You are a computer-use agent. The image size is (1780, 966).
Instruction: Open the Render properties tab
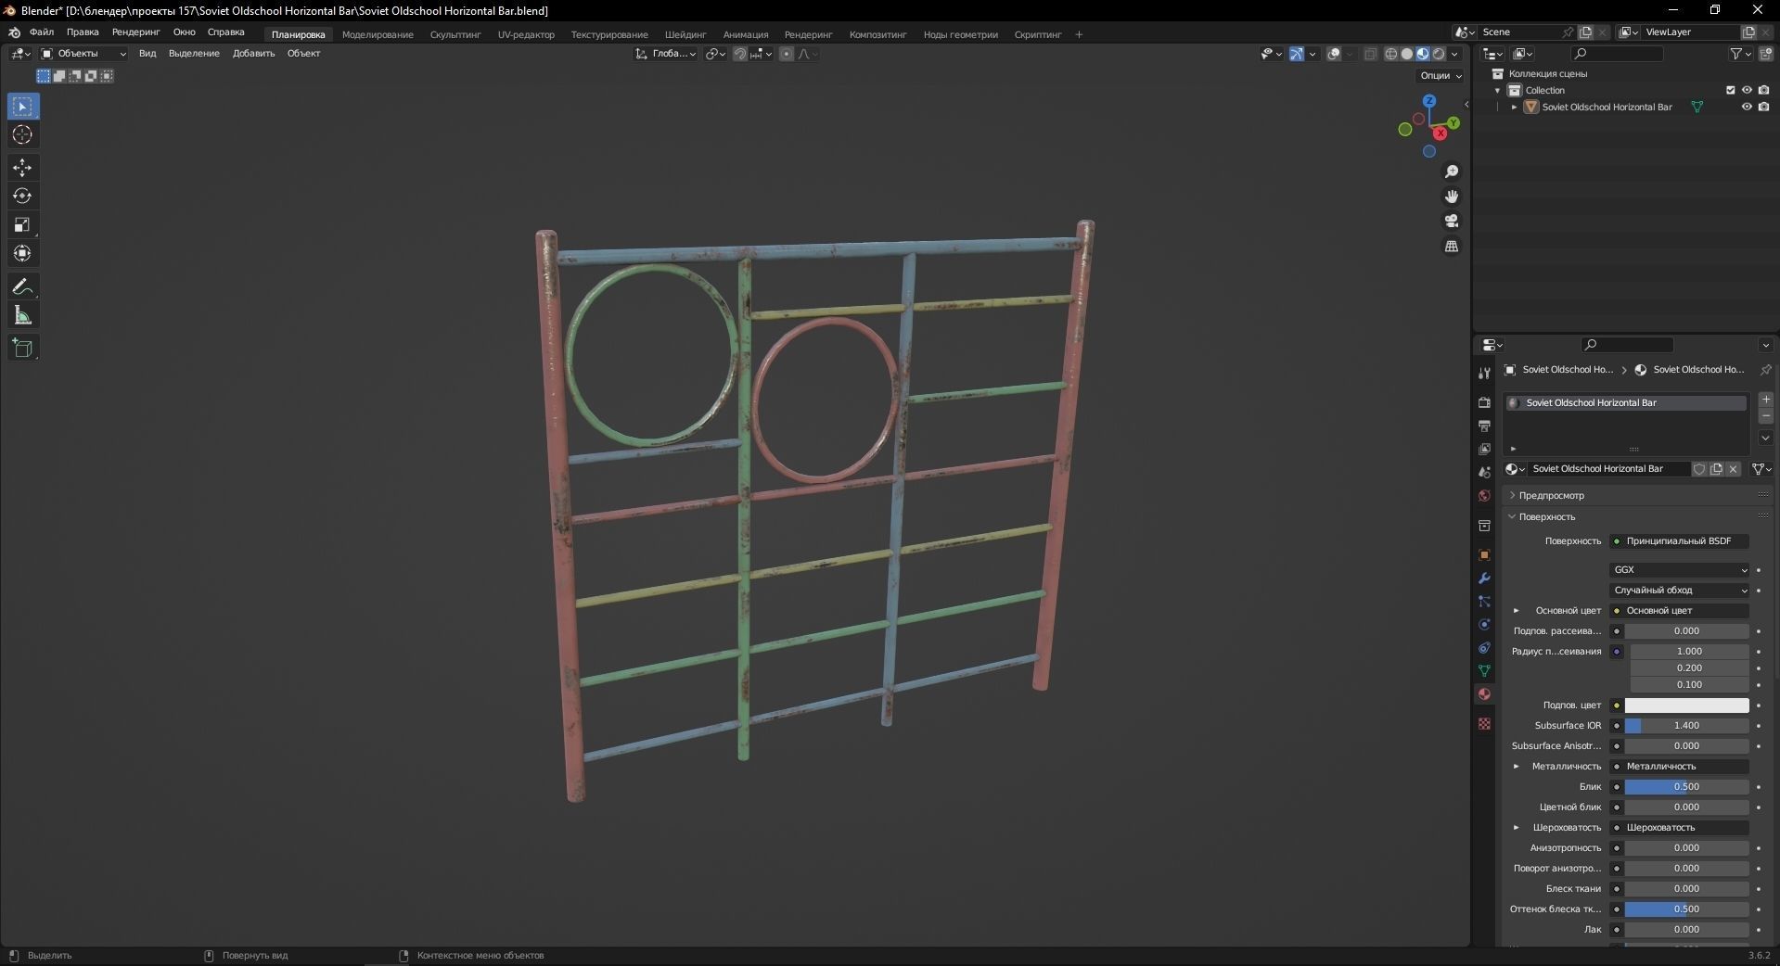(x=1484, y=402)
